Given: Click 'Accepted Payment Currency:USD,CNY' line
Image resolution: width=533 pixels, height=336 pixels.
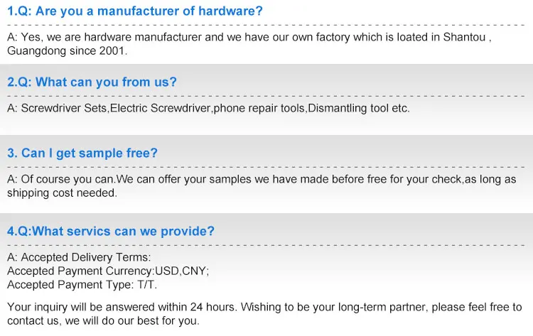Looking at the screenshot, I should click(x=108, y=271).
